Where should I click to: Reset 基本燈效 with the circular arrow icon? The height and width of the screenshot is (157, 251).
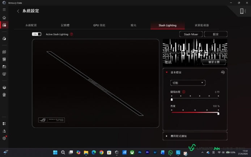point(223,72)
